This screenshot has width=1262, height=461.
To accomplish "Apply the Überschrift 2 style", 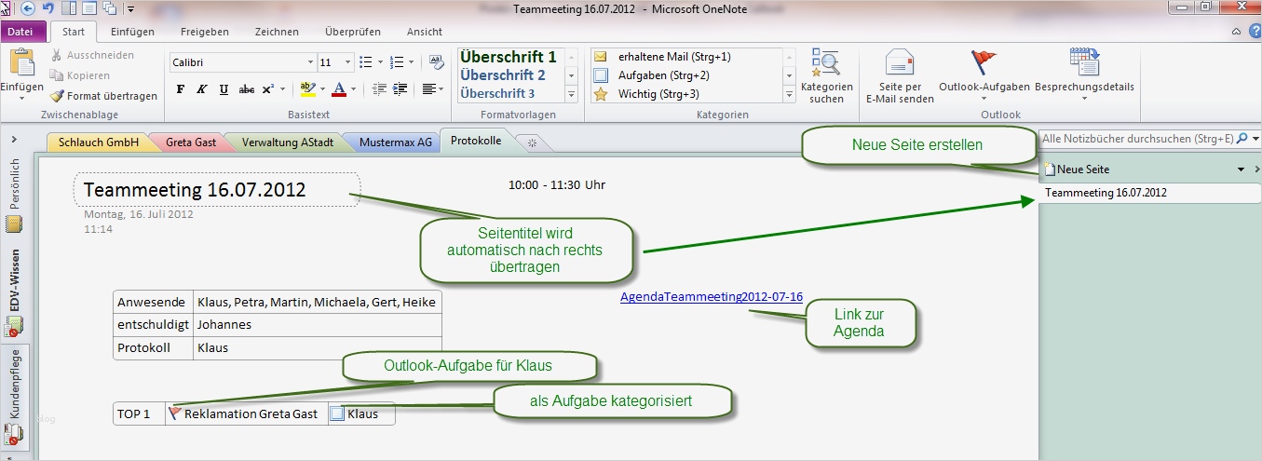I will click(x=503, y=75).
